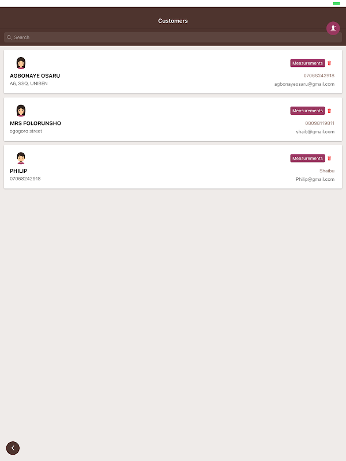Delete the Mrs Folorunsho customer
The height and width of the screenshot is (461, 346).
click(x=329, y=111)
